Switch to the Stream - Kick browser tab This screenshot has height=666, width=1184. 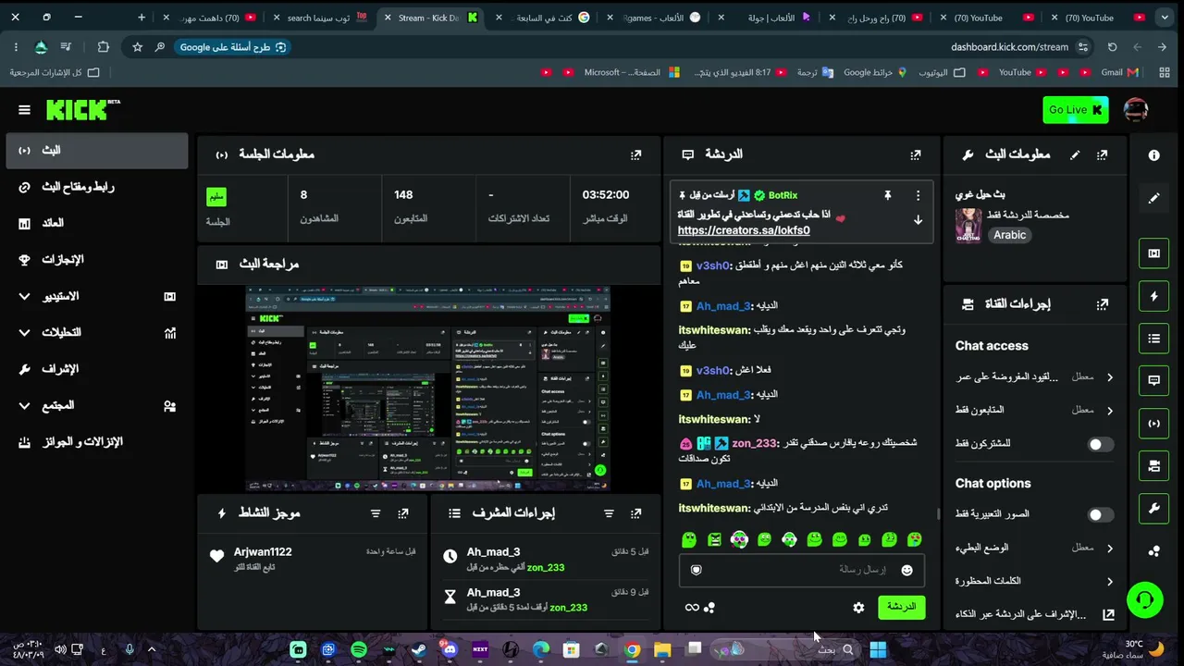click(430, 18)
